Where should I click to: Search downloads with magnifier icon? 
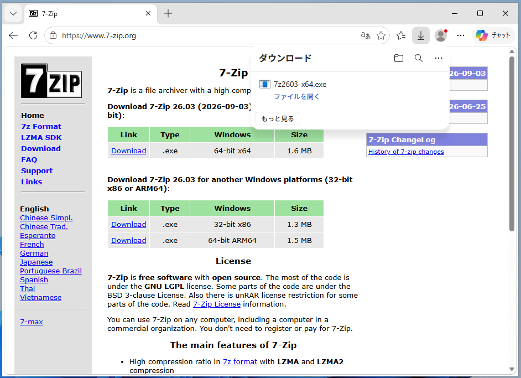(419, 58)
